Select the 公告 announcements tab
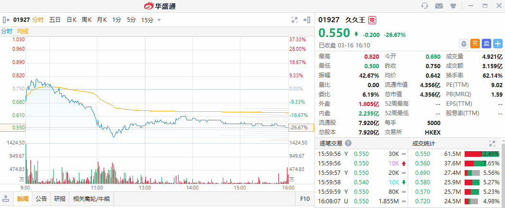Image resolution: width=505 pixels, height=208 pixels. click(x=41, y=199)
